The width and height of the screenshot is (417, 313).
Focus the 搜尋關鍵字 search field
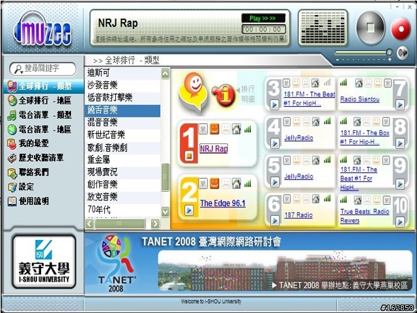click(x=42, y=68)
